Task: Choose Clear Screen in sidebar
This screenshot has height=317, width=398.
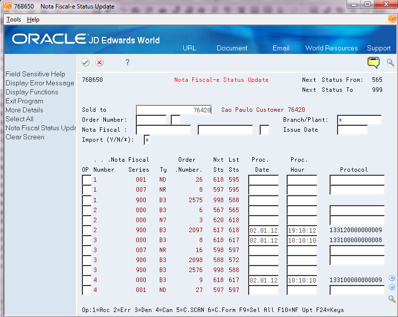Action: click(25, 137)
